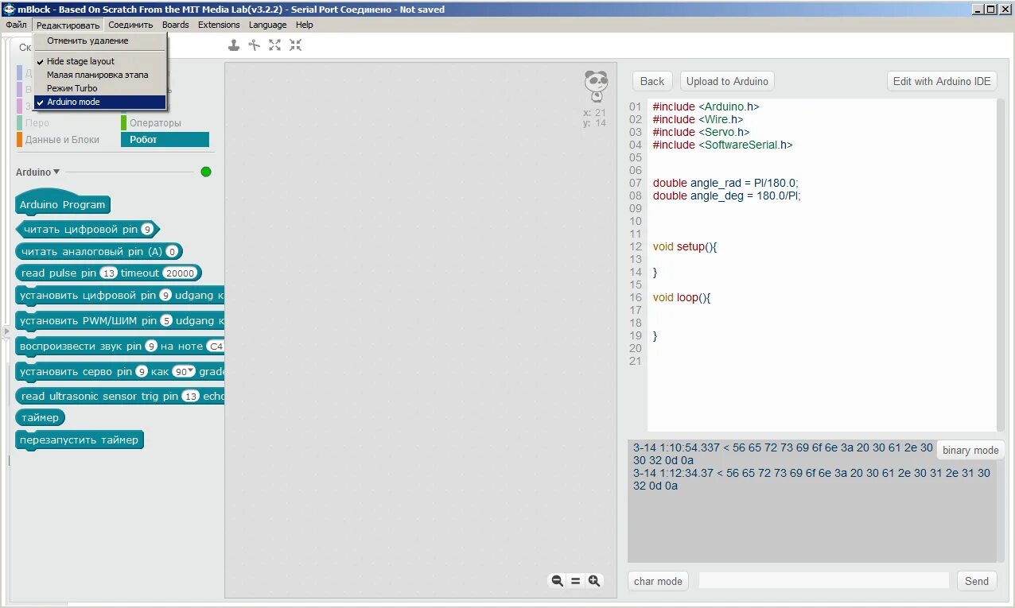Choose Малая планировка этапа menu entry

pos(100,75)
